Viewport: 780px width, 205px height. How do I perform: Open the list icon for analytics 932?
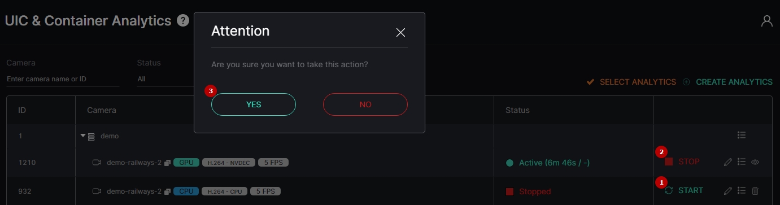coord(742,191)
